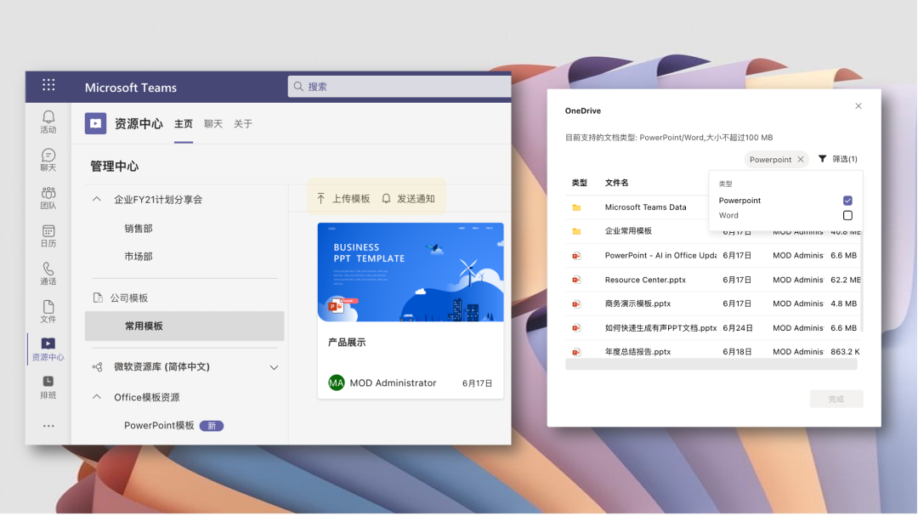This screenshot has height=516, width=918.
Task: Select the file name Resource Center.pptx
Action: (645, 280)
